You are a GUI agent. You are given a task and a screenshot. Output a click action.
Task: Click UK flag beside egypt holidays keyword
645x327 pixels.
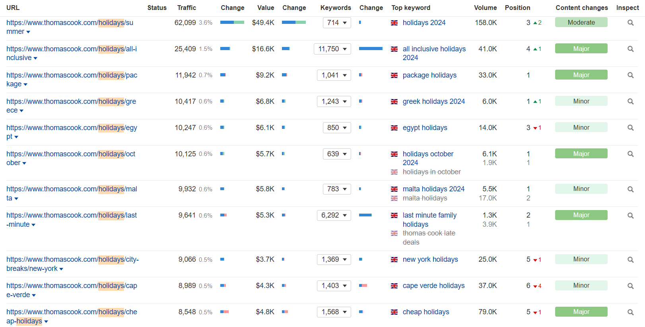coord(394,128)
